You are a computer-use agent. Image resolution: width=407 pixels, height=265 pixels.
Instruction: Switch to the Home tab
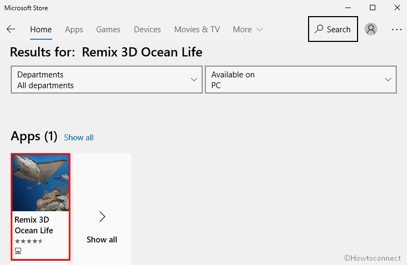point(41,30)
